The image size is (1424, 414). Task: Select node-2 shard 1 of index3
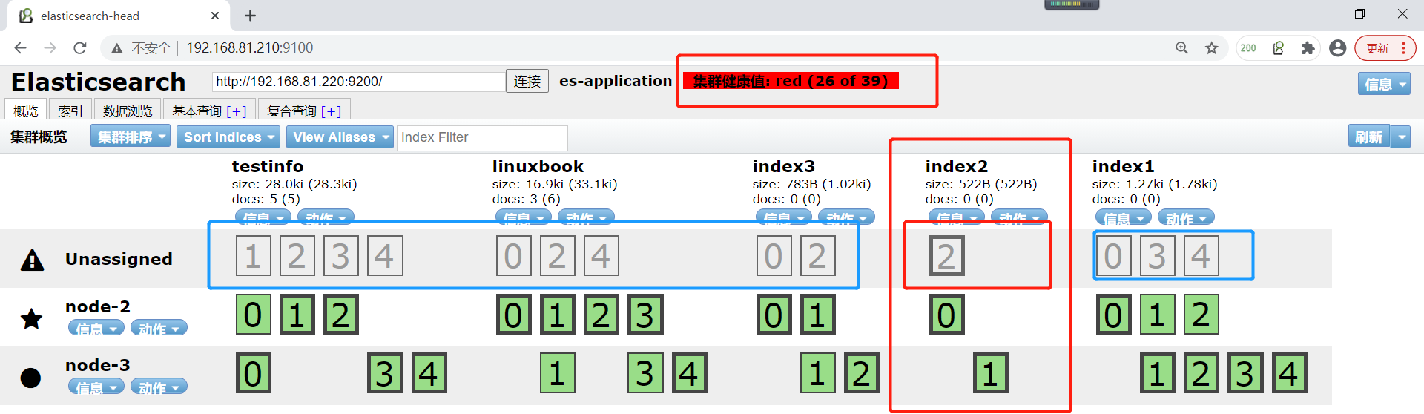pyautogui.click(x=817, y=315)
